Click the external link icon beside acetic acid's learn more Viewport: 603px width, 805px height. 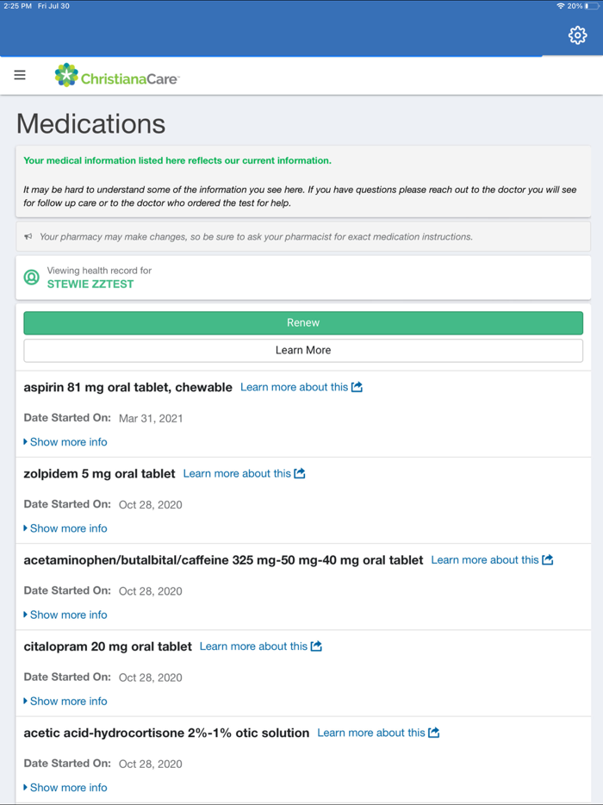click(x=433, y=732)
